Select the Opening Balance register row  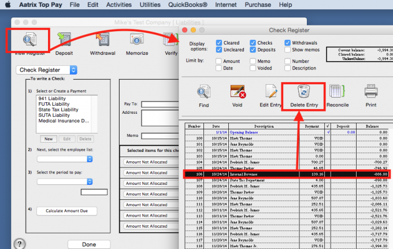click(x=287, y=132)
